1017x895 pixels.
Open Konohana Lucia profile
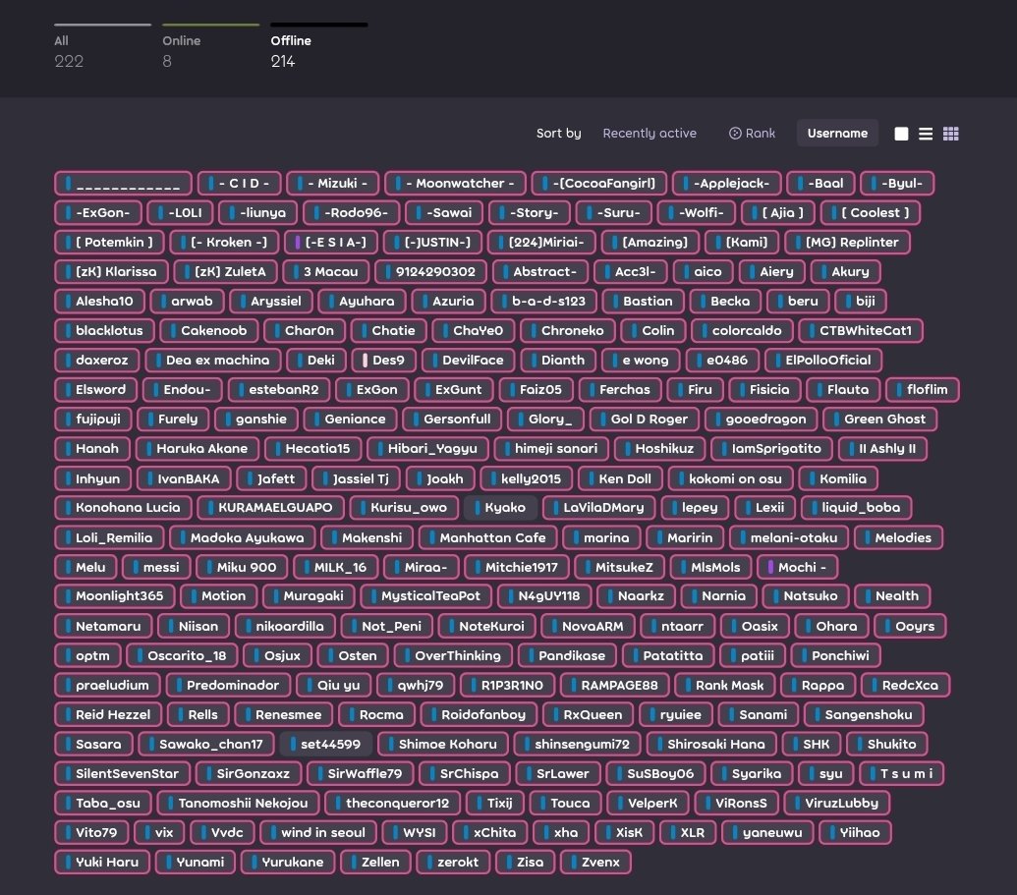pyautogui.click(x=123, y=508)
